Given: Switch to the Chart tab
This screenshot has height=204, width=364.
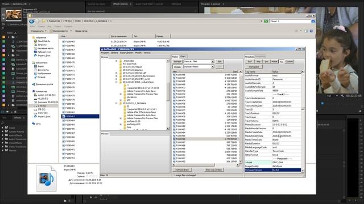Looking at the screenshot, I should [183, 57].
